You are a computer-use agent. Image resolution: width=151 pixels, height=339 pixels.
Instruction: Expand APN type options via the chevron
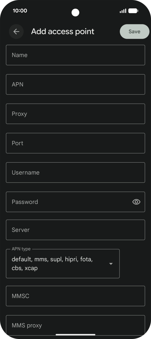(111, 264)
